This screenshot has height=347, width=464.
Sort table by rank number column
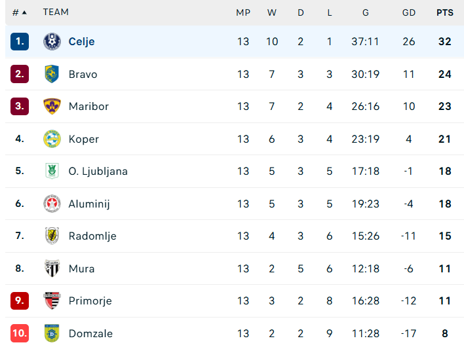(x=20, y=12)
